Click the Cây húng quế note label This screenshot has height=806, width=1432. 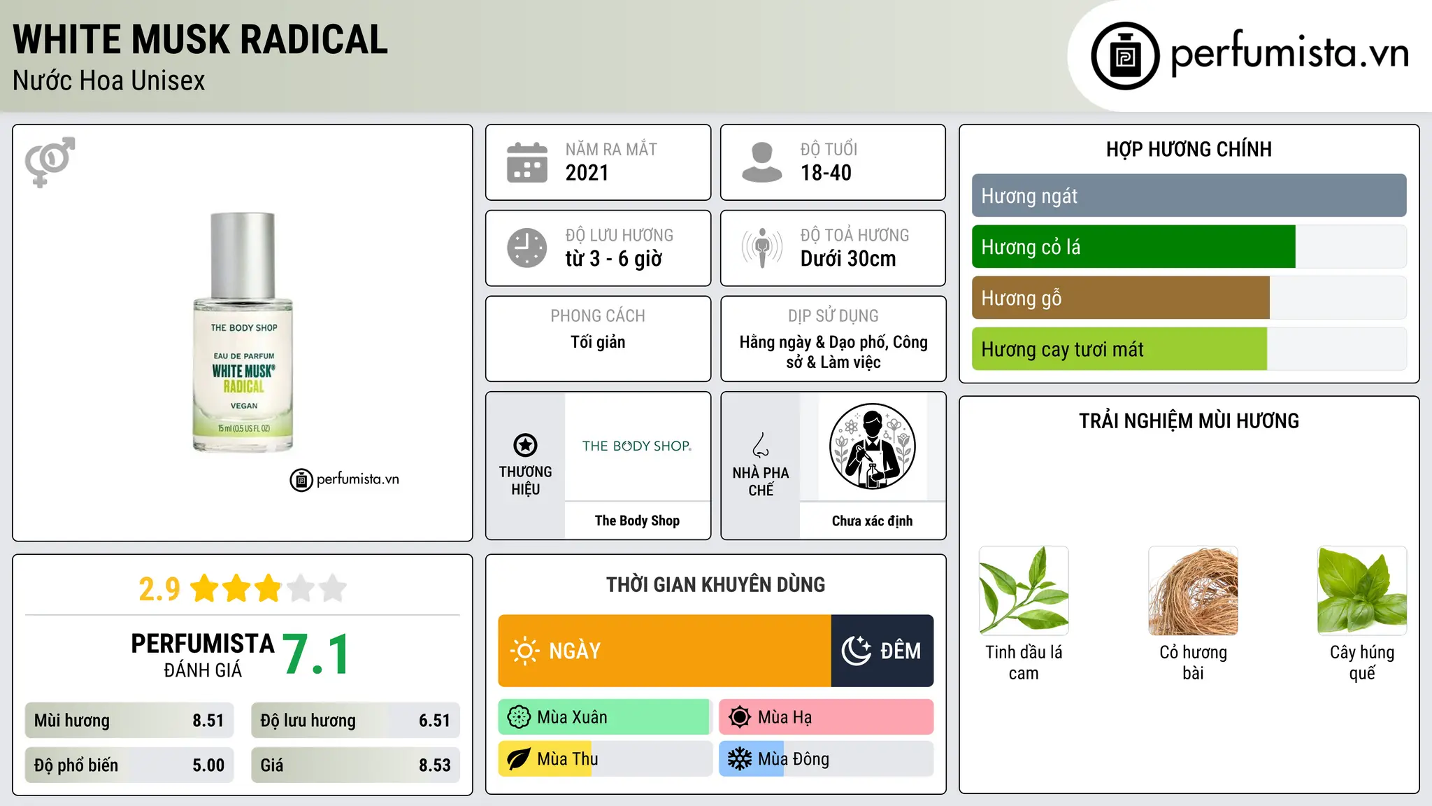point(1362,663)
